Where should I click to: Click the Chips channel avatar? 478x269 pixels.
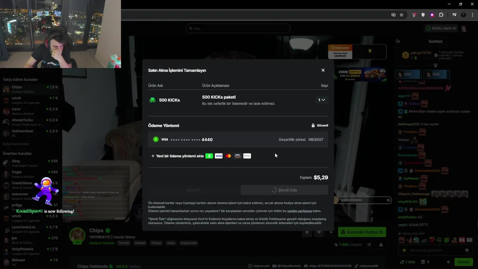pos(77,236)
